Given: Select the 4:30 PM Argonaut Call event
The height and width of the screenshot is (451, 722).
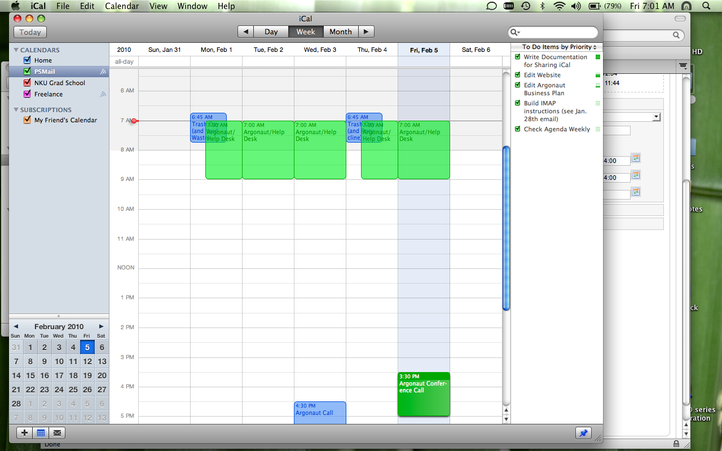Looking at the screenshot, I should pos(320,413).
